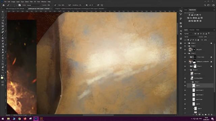Select the Brush tool in toolbox
The height and width of the screenshot is (121, 216).
tap(3, 35)
